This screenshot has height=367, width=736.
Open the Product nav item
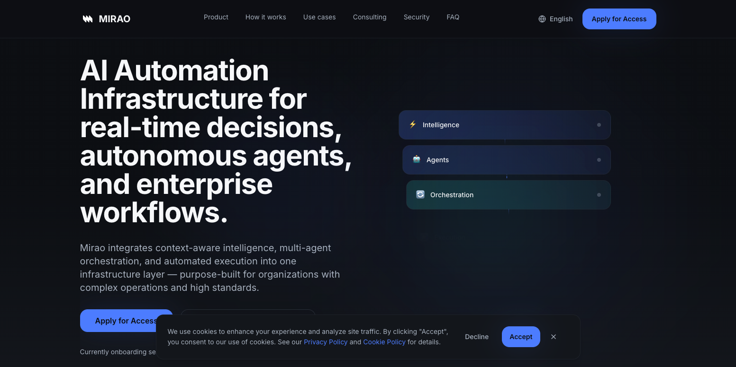coord(216,17)
